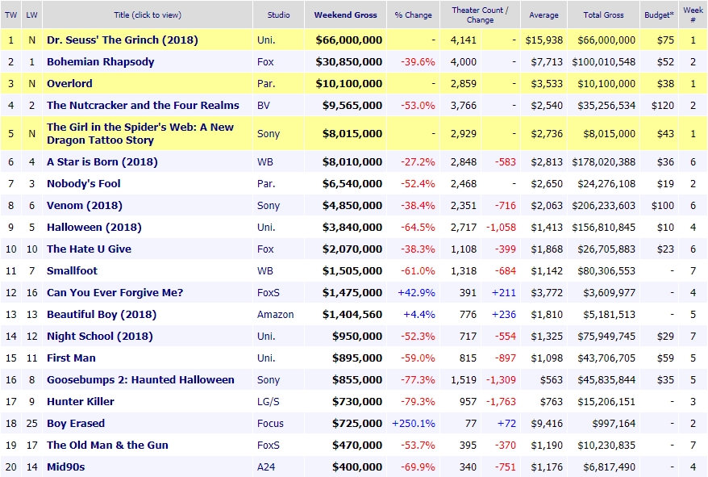708x477 pixels.
Task: Click the Budget* column header
Action: tap(659, 15)
